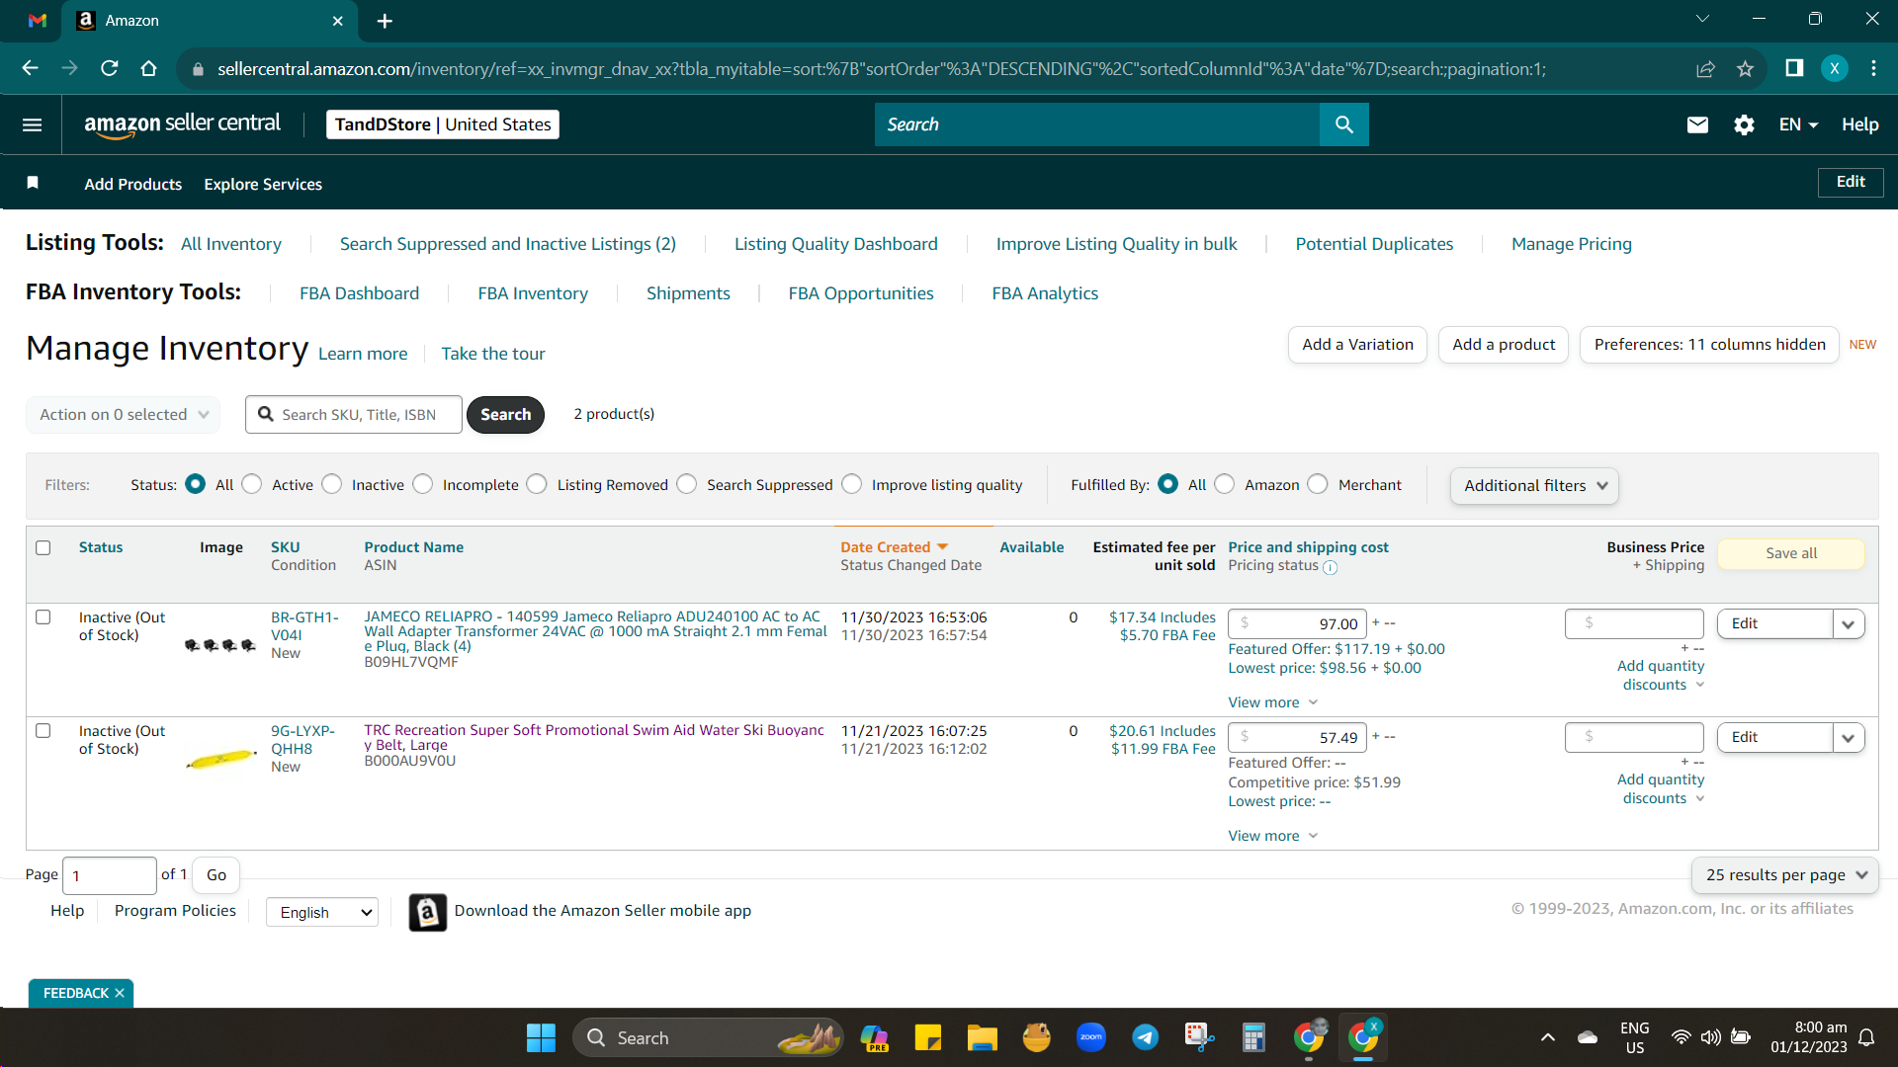Toggle the select-all checkbox in table header
This screenshot has height=1067, width=1898.
coord(43,547)
